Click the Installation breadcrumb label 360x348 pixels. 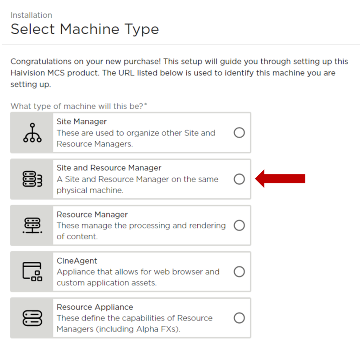[31, 15]
